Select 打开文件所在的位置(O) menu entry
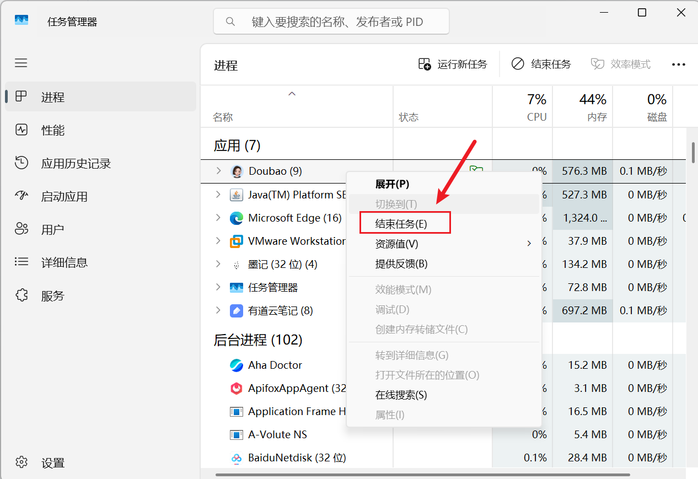698x479 pixels. tap(444, 375)
